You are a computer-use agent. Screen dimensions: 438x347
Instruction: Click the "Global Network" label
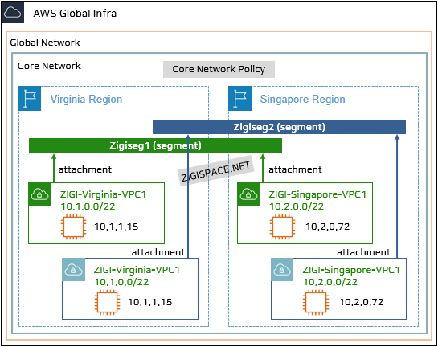45,43
